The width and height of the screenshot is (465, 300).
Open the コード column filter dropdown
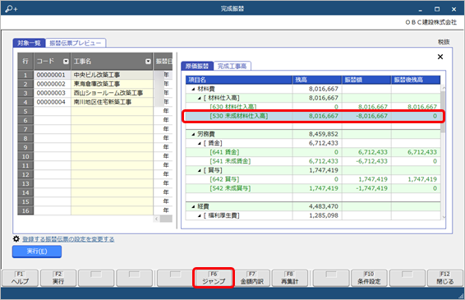(66, 62)
